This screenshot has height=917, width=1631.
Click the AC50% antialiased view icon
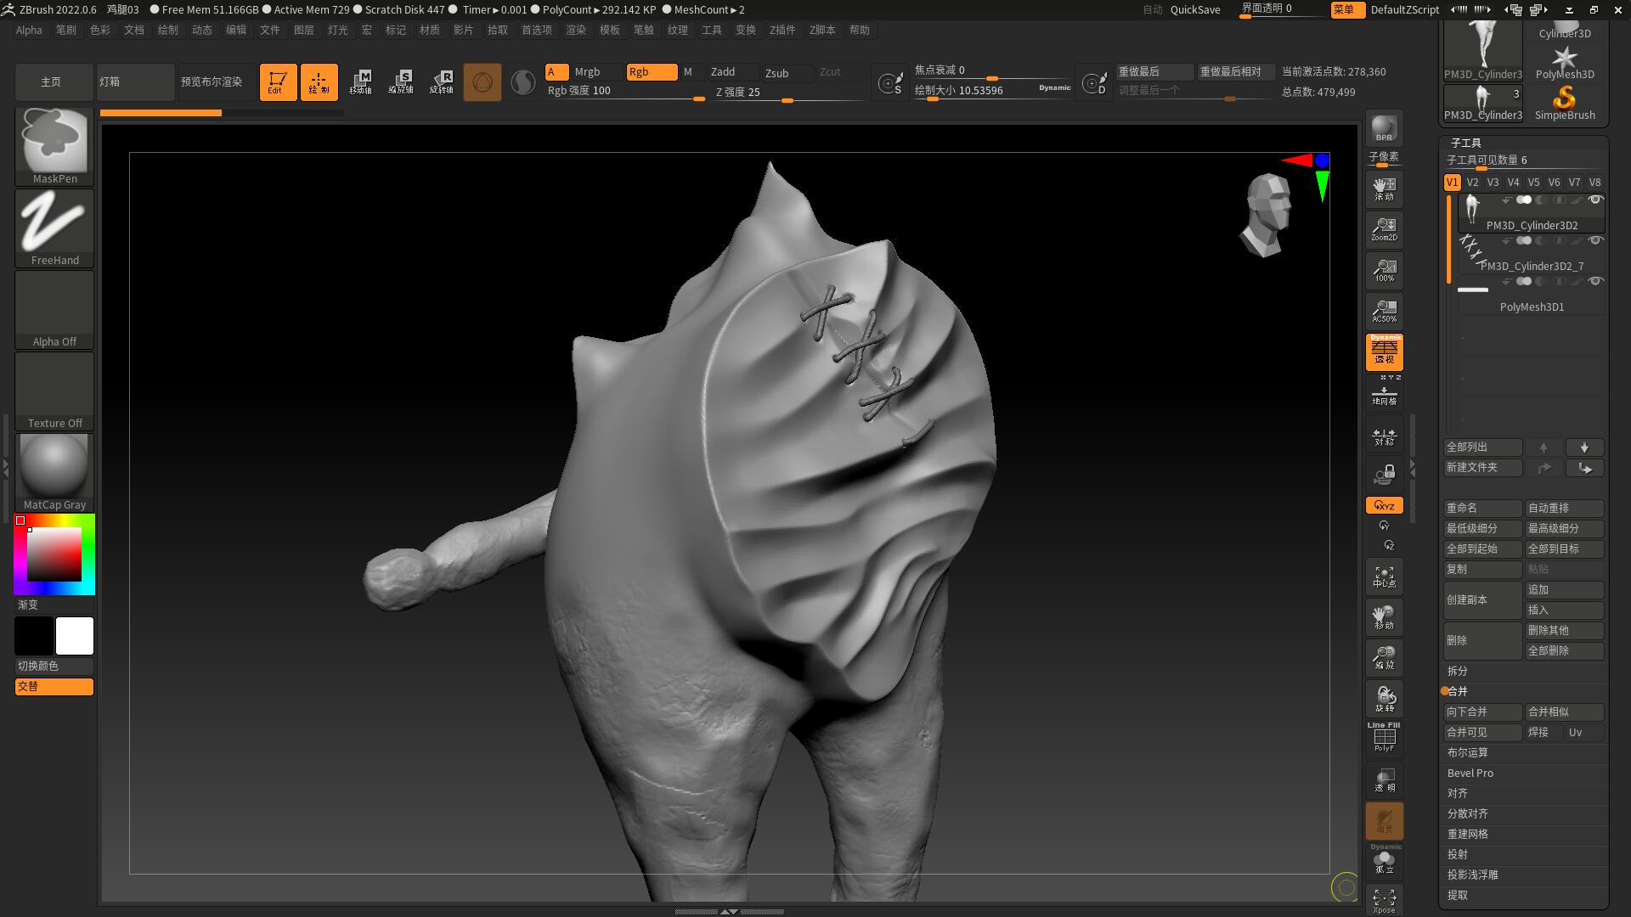1384,310
